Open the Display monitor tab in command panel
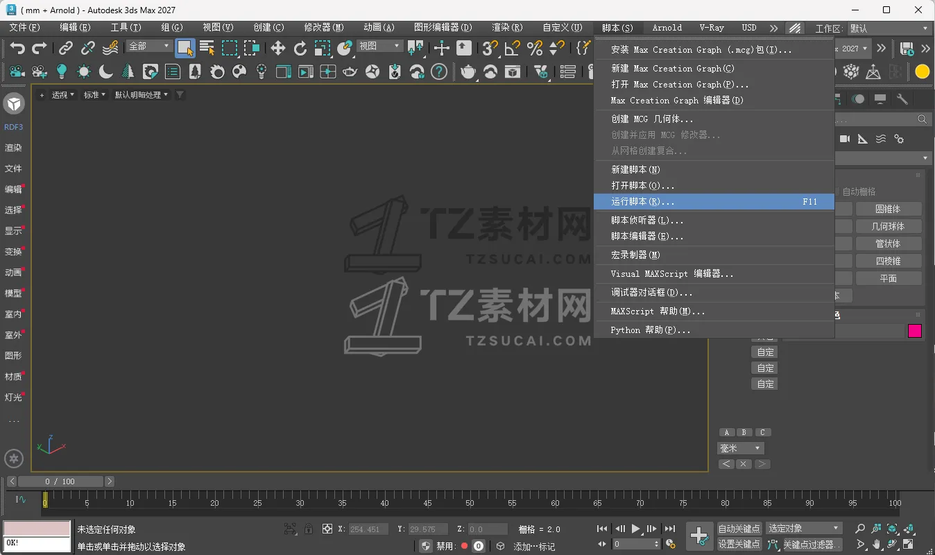935x555 pixels. coord(880,99)
